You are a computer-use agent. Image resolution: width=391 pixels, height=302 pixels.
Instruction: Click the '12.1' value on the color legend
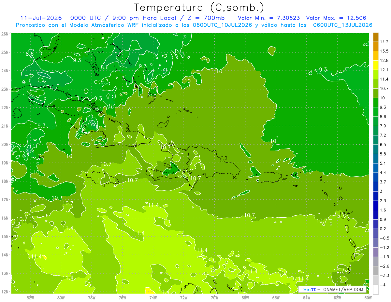click(x=384, y=70)
